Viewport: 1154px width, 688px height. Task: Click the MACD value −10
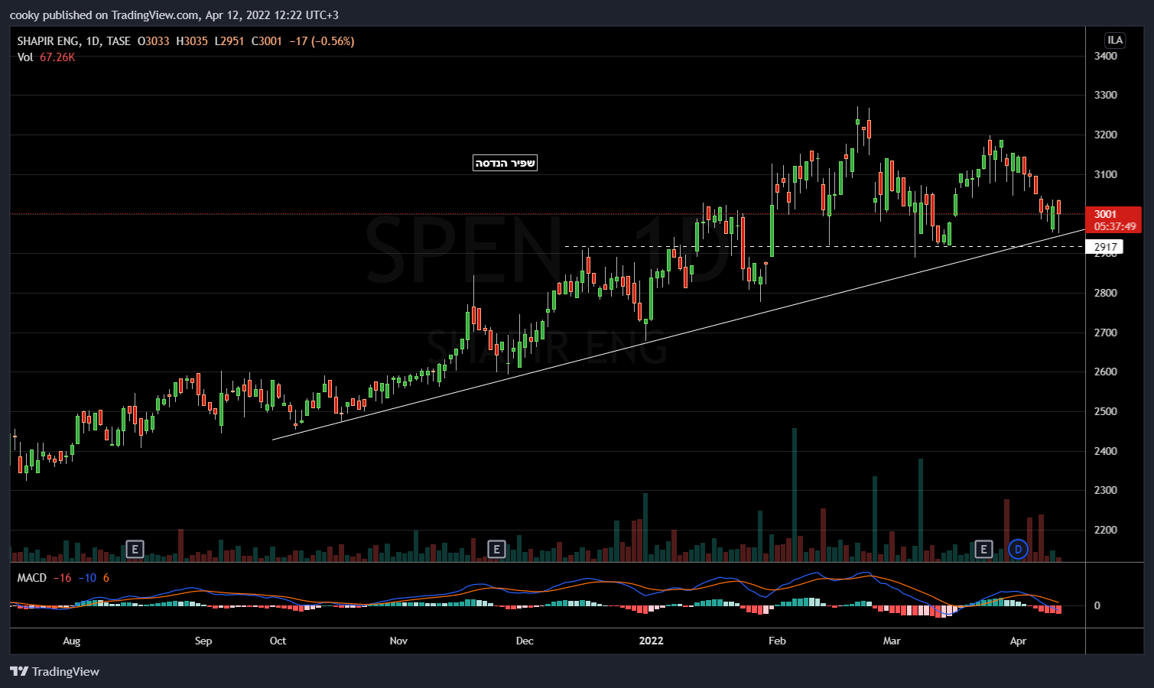[87, 578]
